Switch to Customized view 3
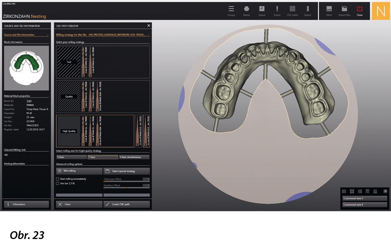The height and width of the screenshot is (249, 391). point(364,198)
